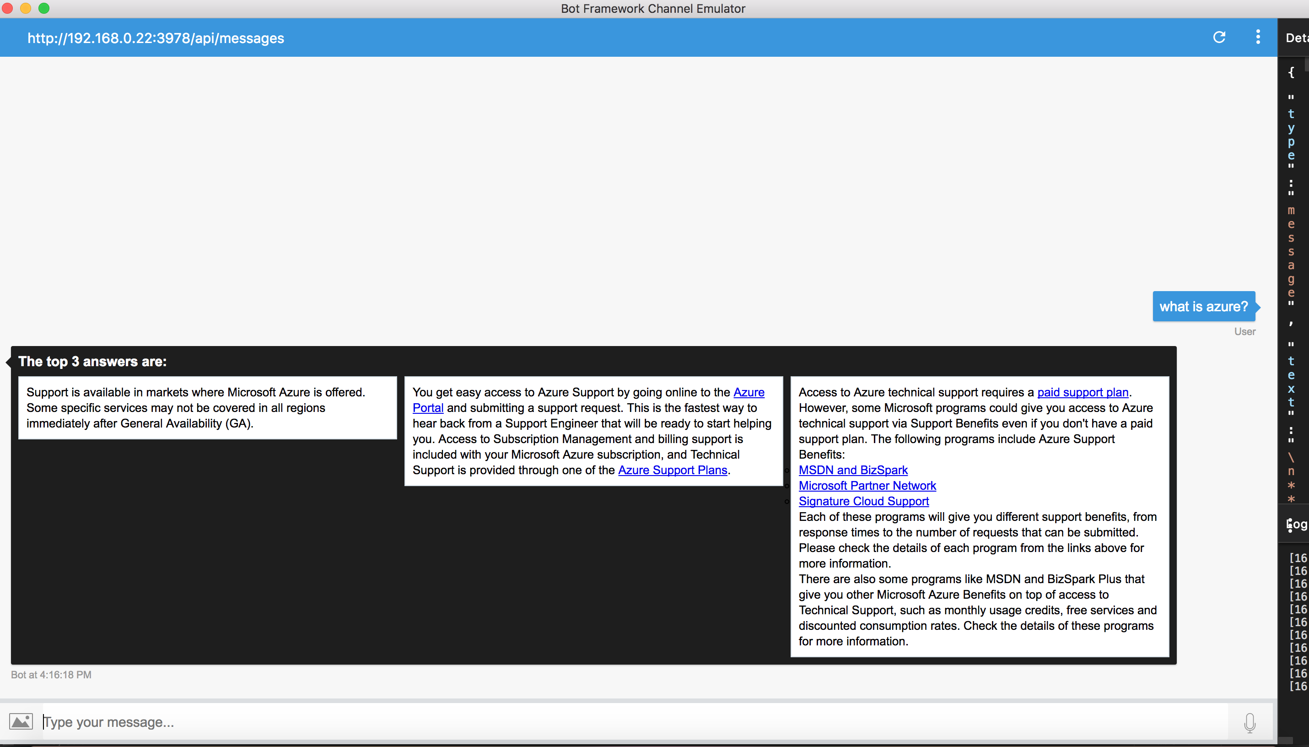This screenshot has width=1309, height=747.
Task: Click 'The top 3 answers are:' heading
Action: click(x=92, y=361)
